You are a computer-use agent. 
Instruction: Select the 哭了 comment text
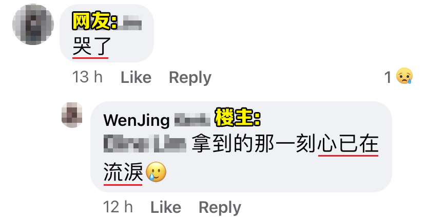click(x=91, y=47)
